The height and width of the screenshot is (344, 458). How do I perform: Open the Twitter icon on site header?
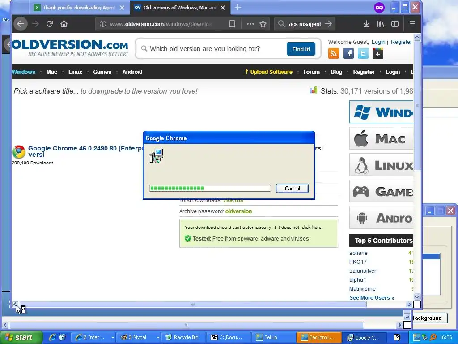pos(363,54)
